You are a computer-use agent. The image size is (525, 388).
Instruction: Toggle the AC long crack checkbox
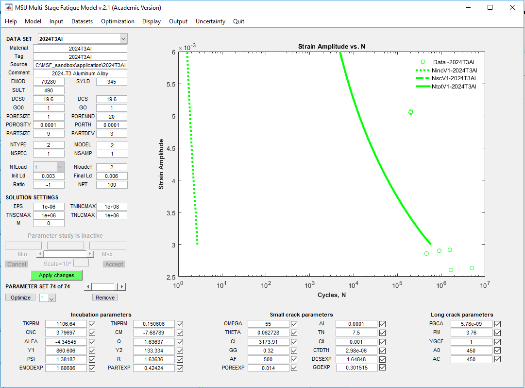click(497, 359)
